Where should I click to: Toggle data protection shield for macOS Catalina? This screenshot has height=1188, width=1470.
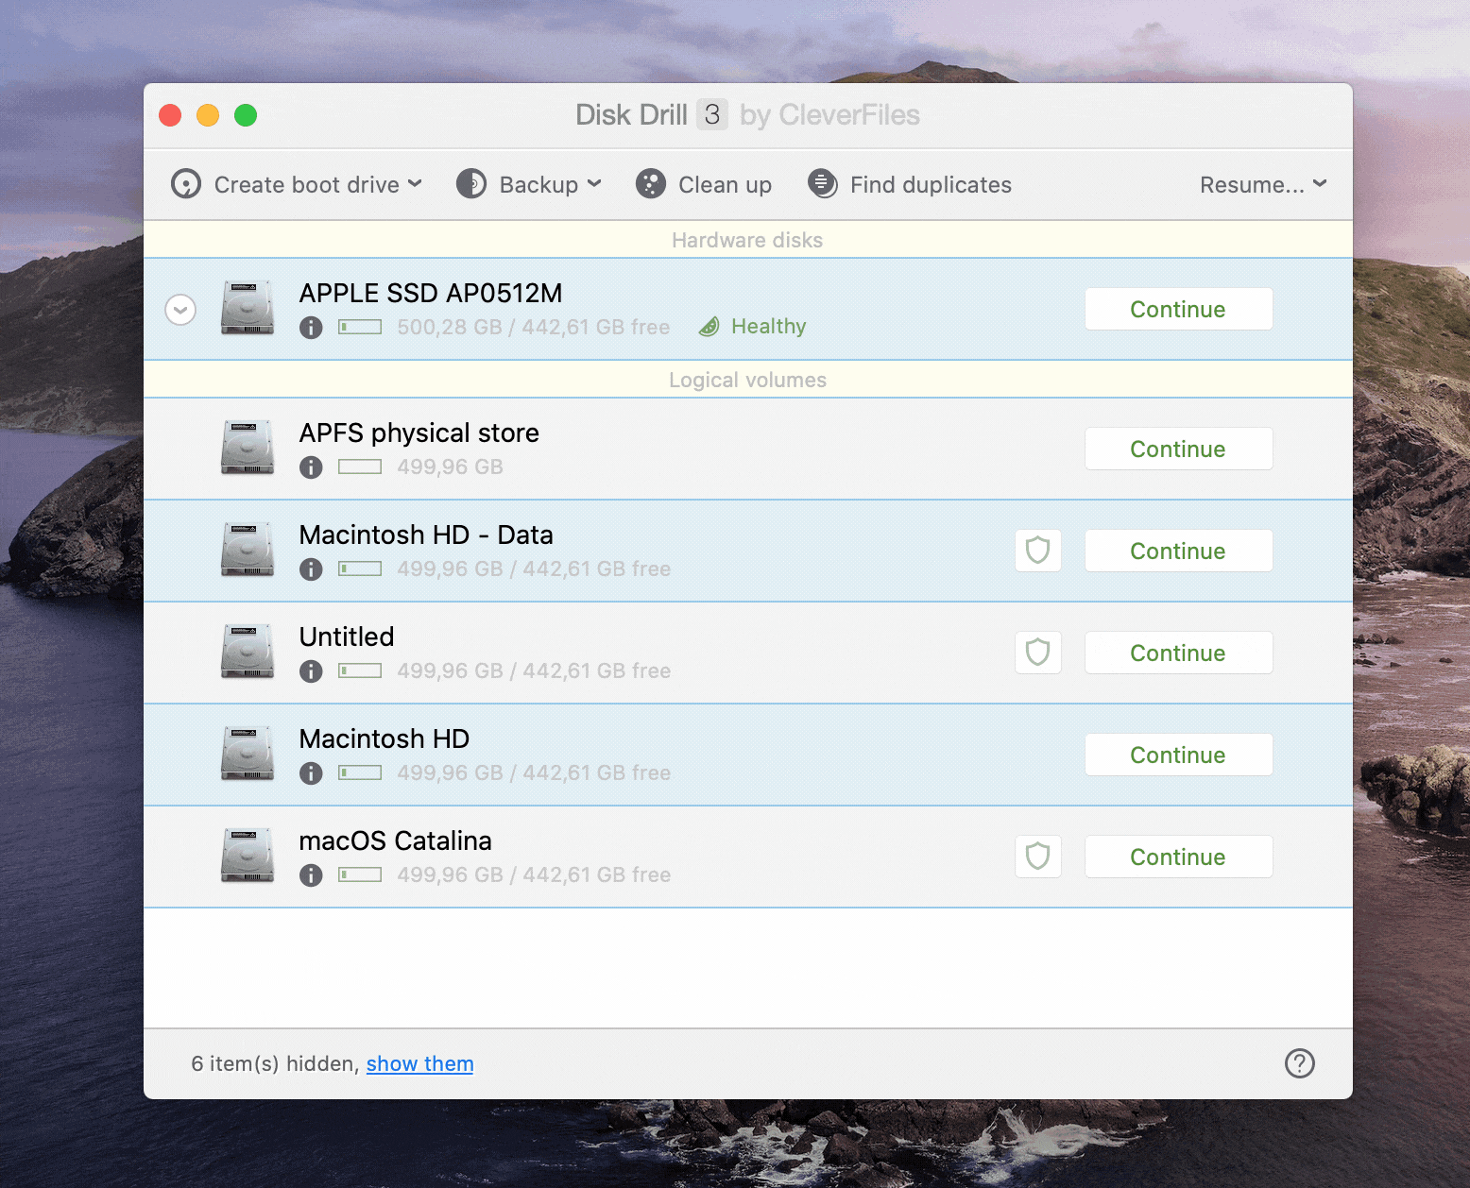click(x=1038, y=857)
